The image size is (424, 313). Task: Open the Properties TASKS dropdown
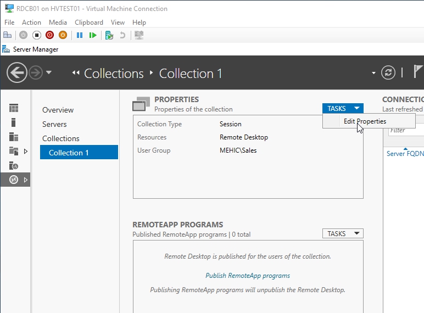[x=343, y=109]
